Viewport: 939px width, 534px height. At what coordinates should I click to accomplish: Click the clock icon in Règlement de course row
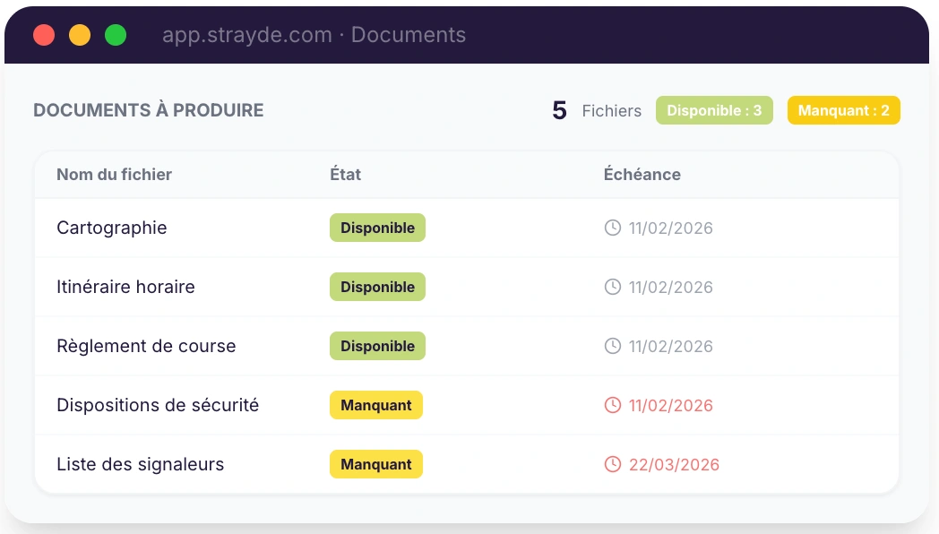[613, 346]
